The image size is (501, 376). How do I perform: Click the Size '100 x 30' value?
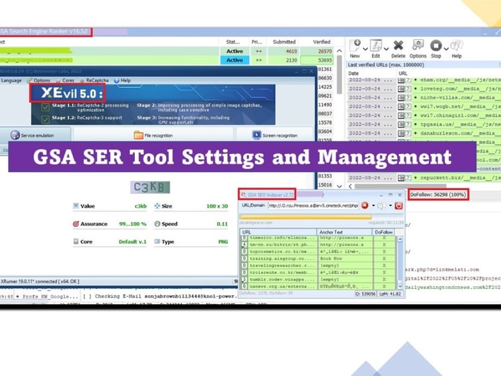click(x=217, y=206)
